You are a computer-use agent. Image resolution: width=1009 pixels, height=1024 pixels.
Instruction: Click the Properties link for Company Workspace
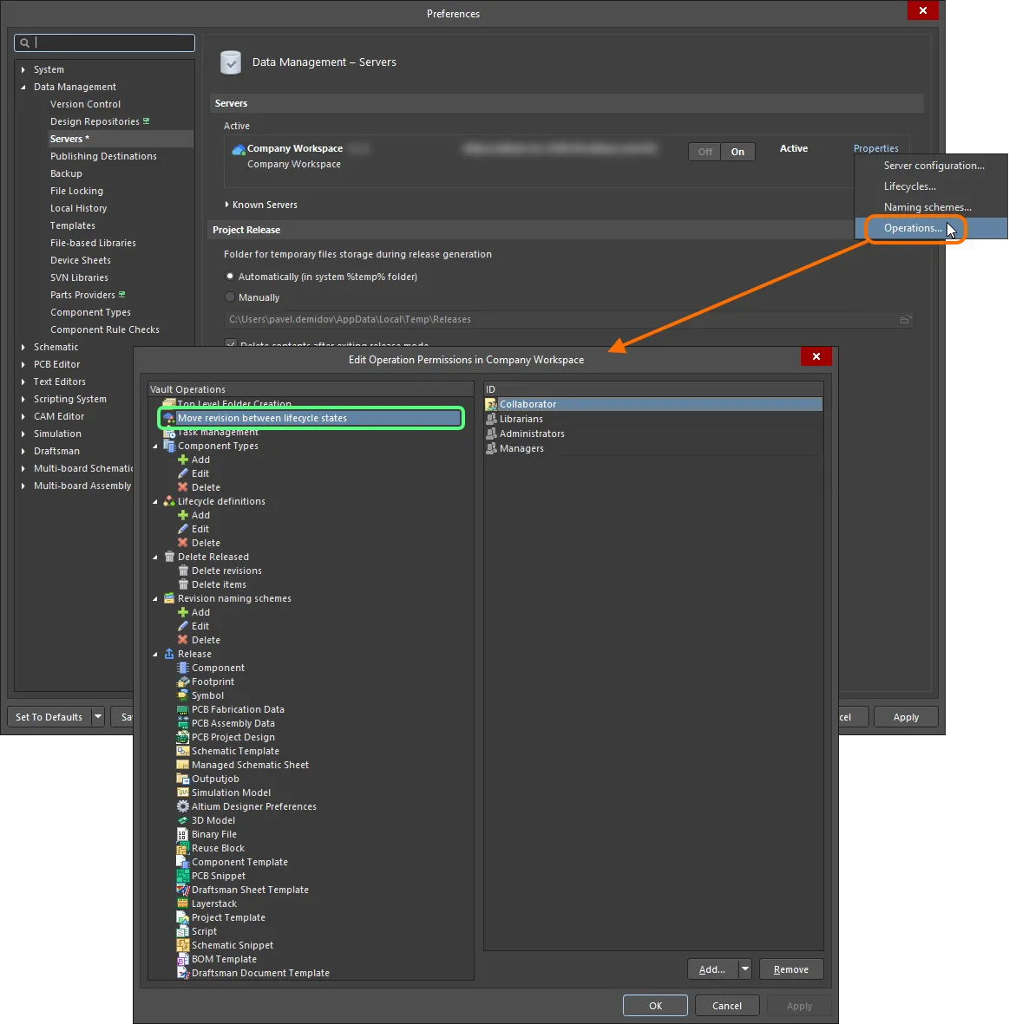875,149
